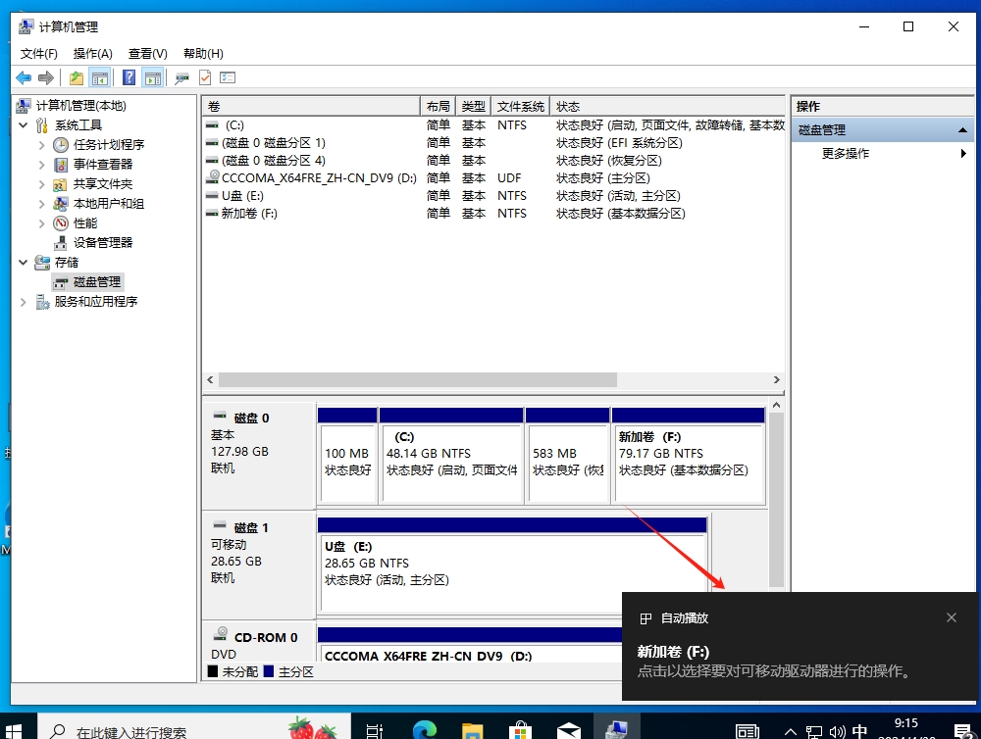Toggle the show/hide console tree icon
The width and height of the screenshot is (981, 739).
point(99,78)
